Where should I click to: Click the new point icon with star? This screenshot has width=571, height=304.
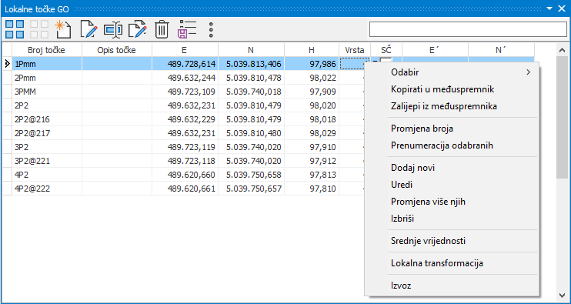click(62, 29)
